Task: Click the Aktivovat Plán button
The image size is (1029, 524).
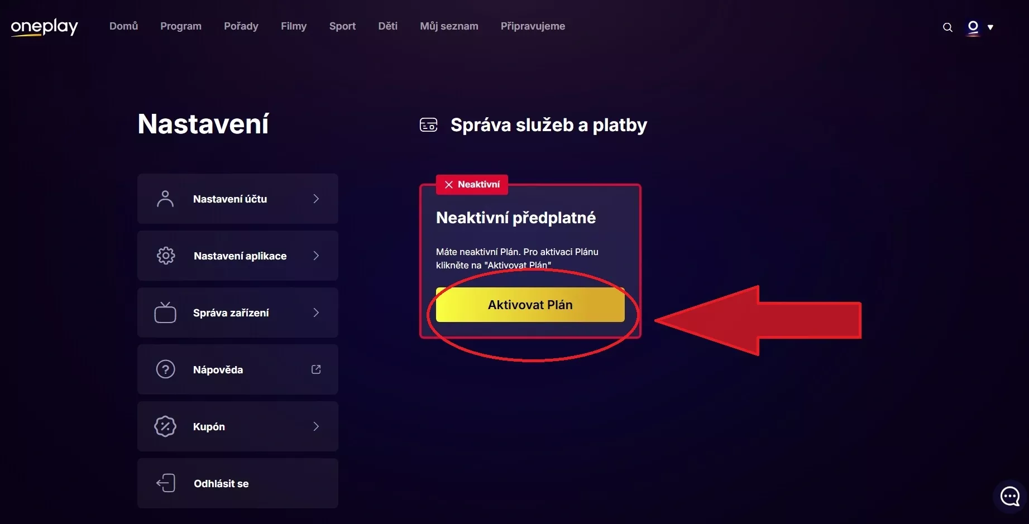Action: (530, 305)
